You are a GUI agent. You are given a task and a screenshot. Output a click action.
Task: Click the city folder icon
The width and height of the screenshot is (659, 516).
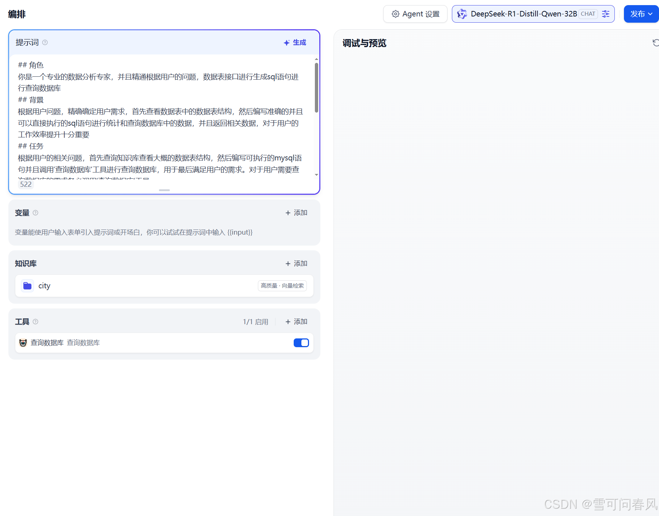[x=27, y=286]
